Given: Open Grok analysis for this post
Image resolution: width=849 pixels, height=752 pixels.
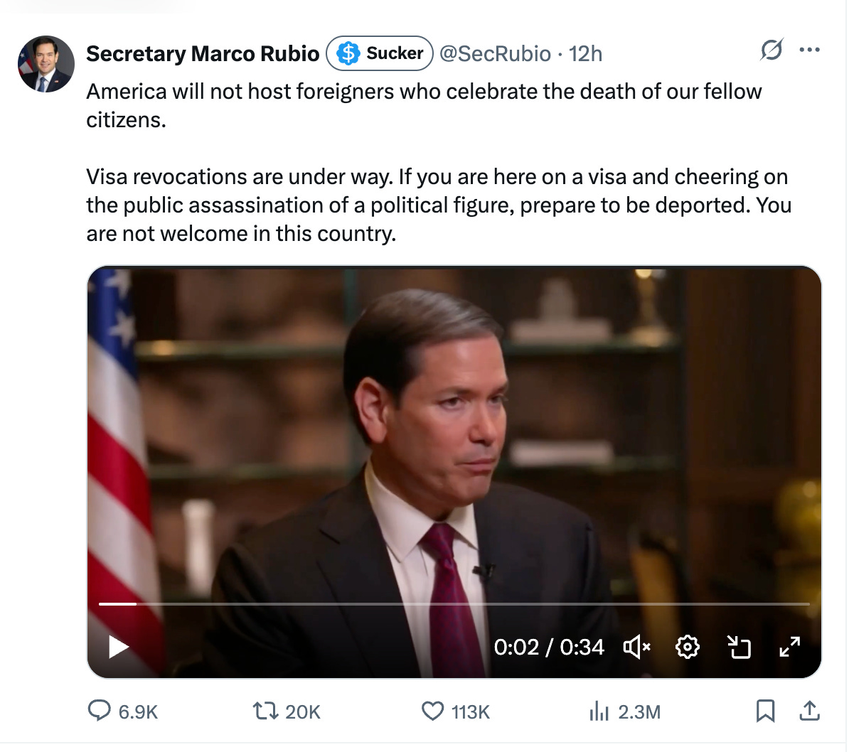Looking at the screenshot, I should pyautogui.click(x=772, y=50).
